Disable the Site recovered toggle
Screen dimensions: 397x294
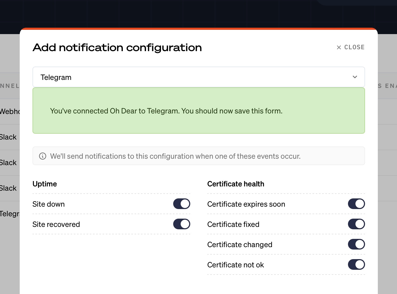point(181,224)
